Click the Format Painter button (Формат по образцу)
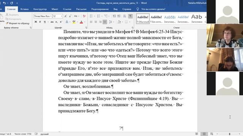This screenshot has height=136, width=243. [x=18, y=23]
